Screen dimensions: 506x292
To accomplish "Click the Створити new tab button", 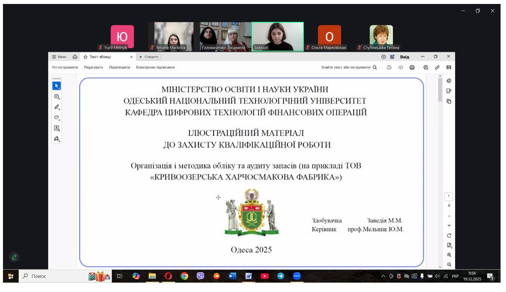I will [x=149, y=57].
